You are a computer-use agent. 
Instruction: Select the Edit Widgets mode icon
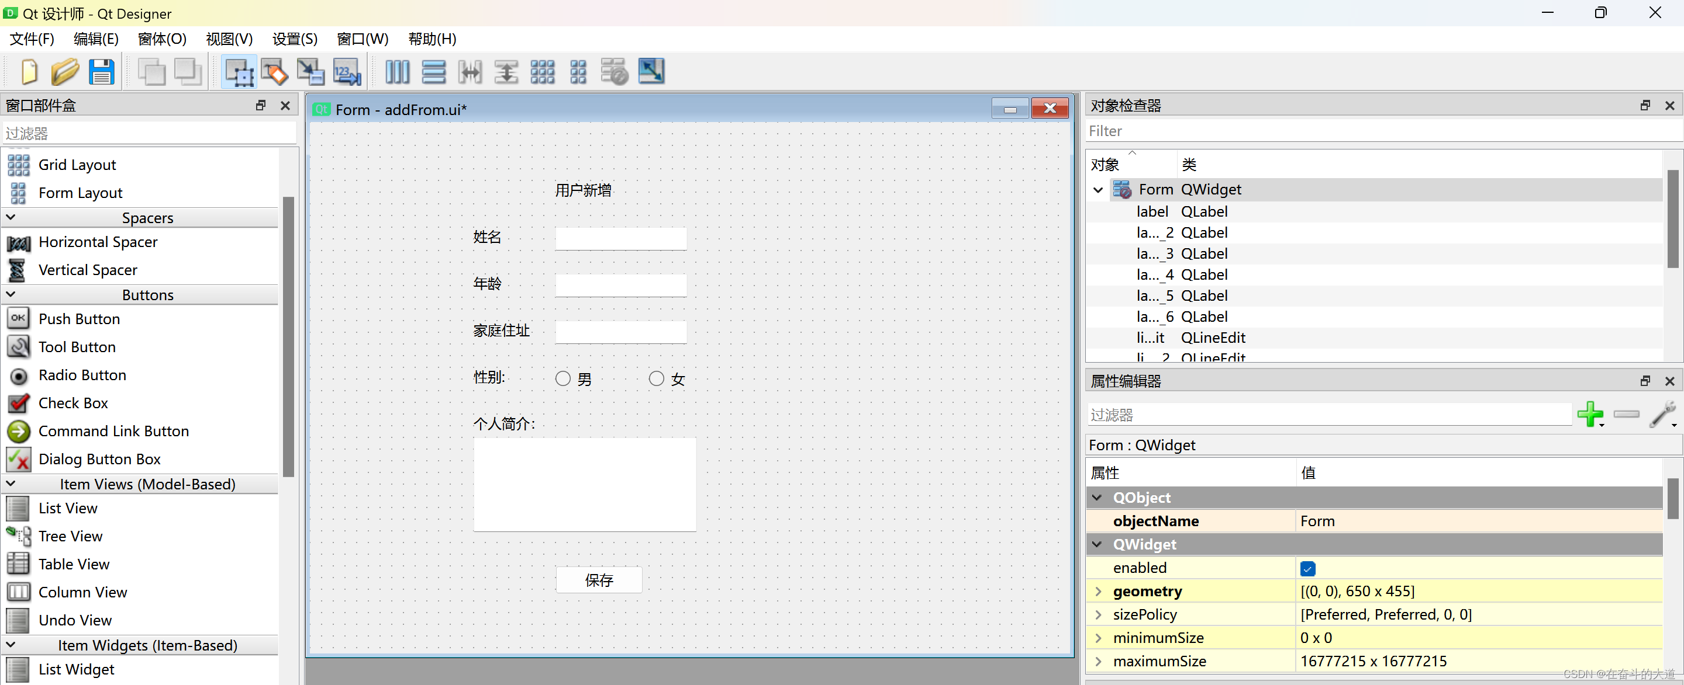239,72
